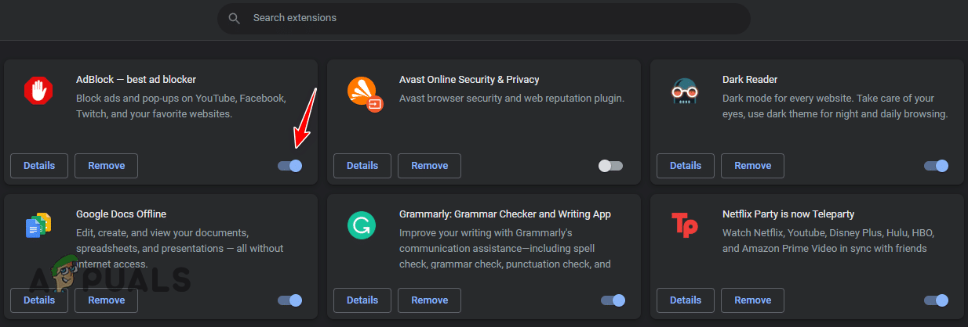Open Details for Dark Reader
Viewport: 968px width, 327px height.
686,166
